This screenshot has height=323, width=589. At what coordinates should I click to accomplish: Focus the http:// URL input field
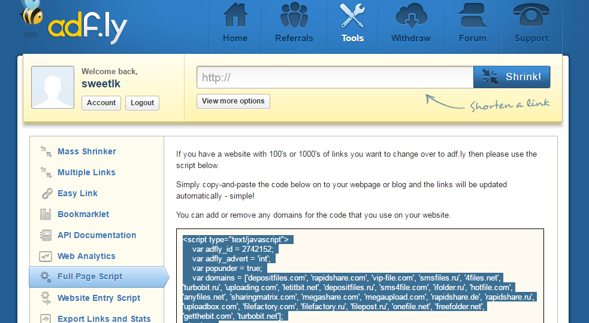[x=335, y=77]
